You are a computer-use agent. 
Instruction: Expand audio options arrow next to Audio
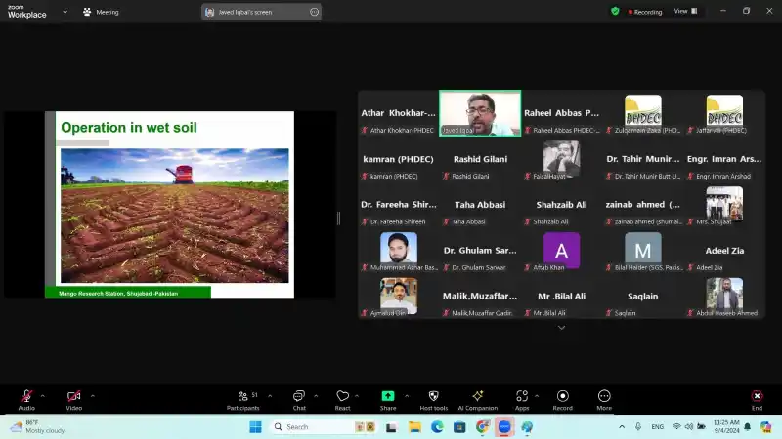click(42, 395)
